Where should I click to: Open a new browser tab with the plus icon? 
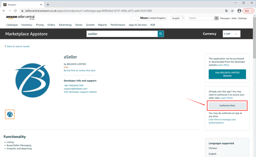pos(48,4)
